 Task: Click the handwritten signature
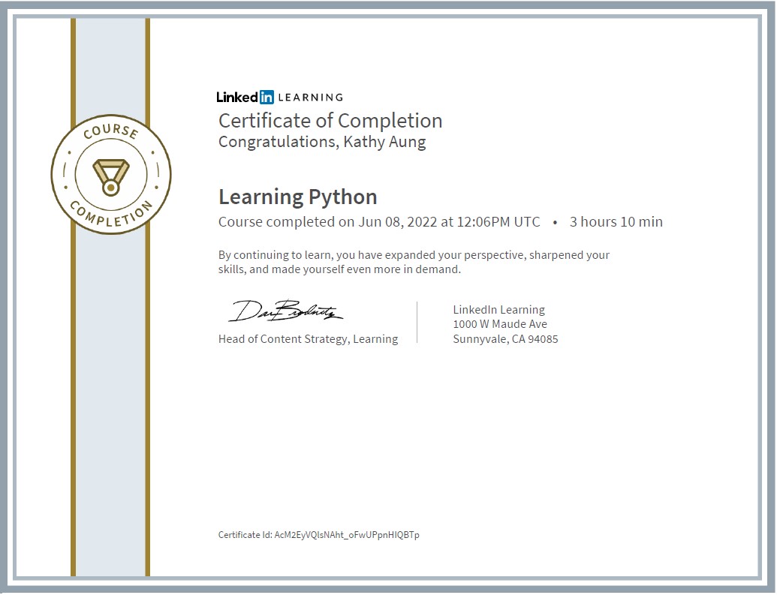click(286, 311)
